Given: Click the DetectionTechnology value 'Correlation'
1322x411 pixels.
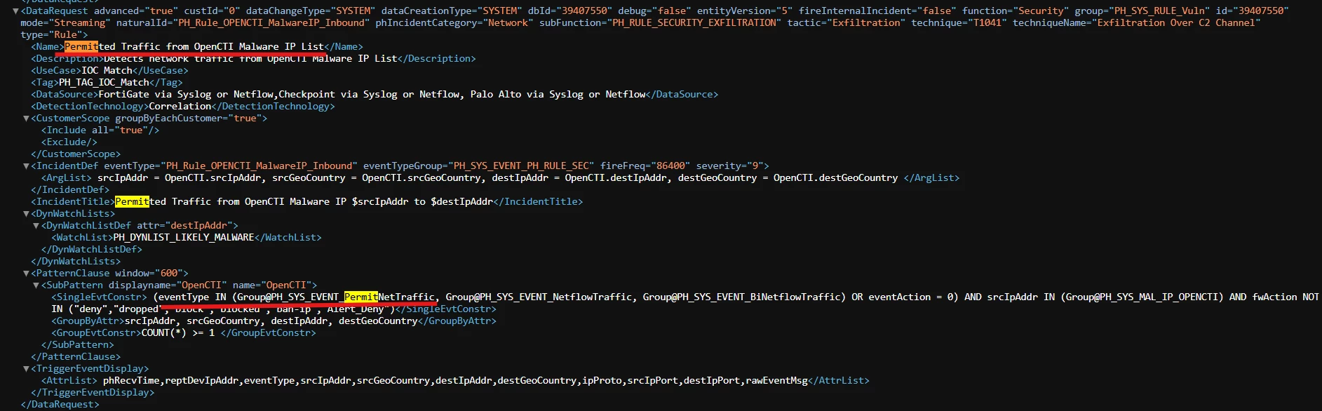Looking at the screenshot, I should (180, 107).
